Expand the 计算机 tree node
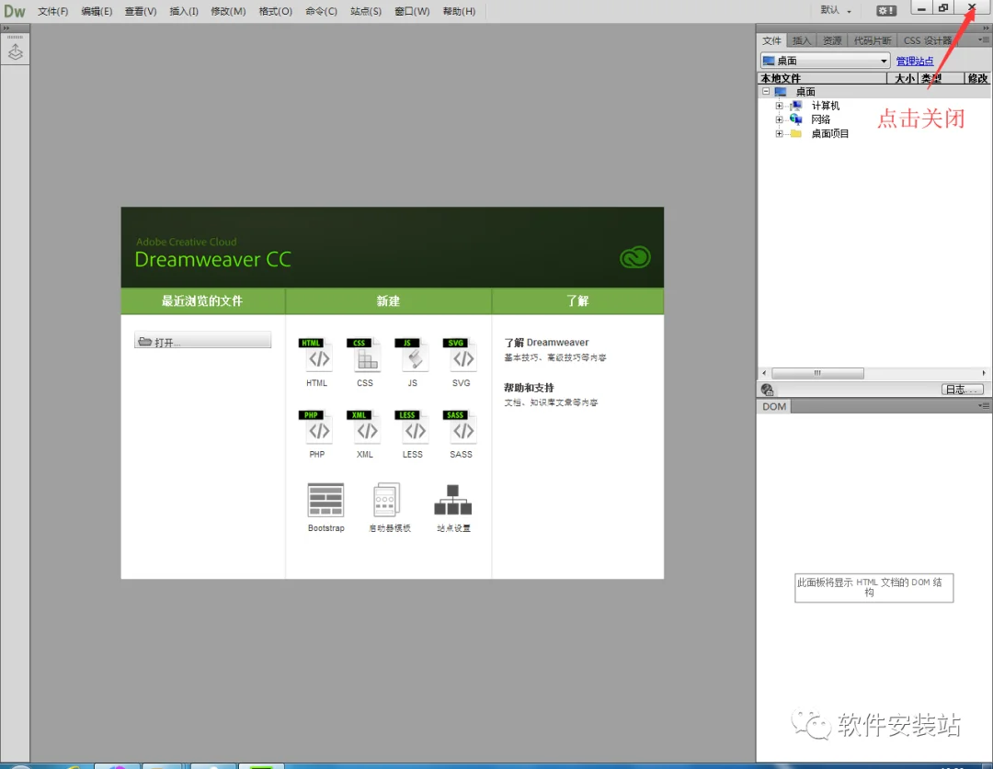Viewport: 993px width, 769px height. (x=780, y=106)
